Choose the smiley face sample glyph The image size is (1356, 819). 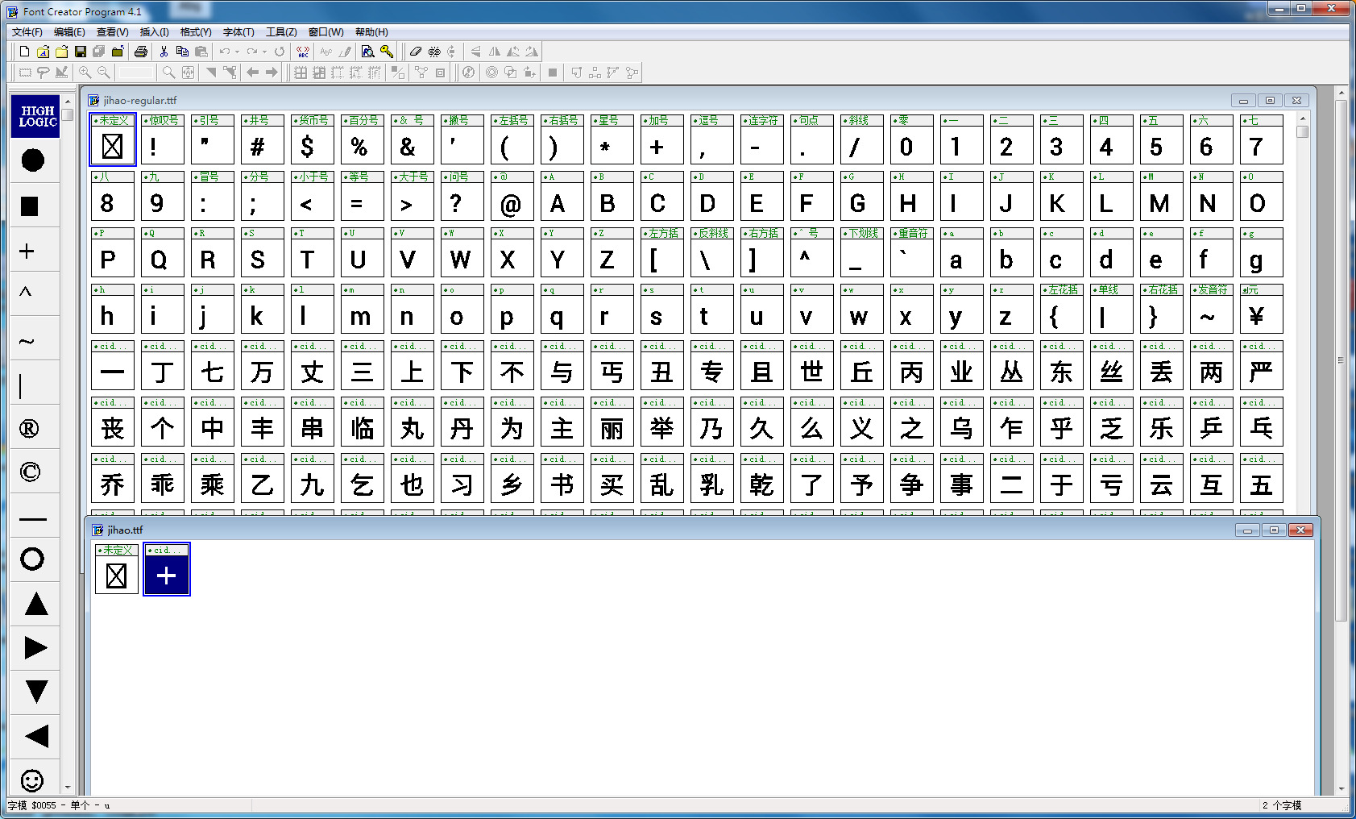tap(32, 780)
